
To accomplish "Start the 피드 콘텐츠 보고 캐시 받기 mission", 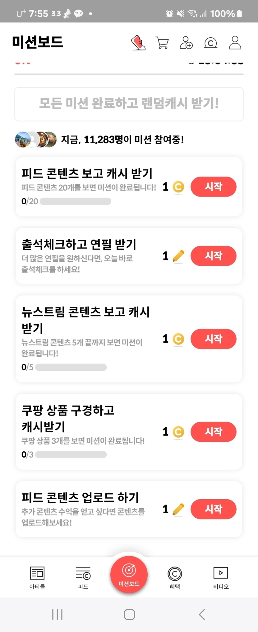I will [x=213, y=187].
